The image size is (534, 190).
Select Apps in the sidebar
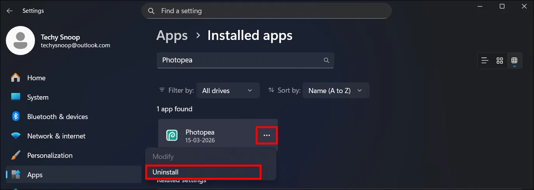click(74, 175)
